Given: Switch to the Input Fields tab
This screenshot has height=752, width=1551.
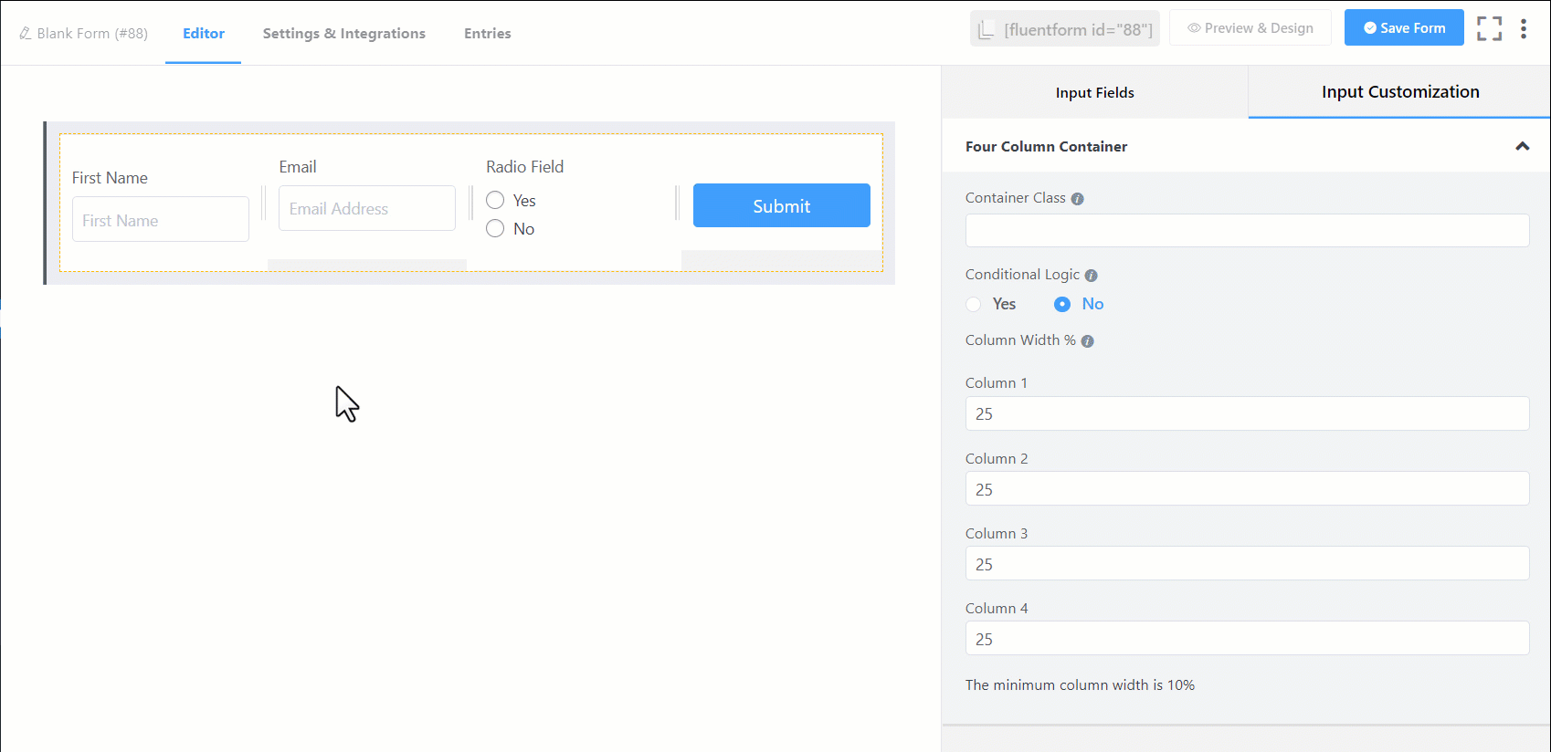Looking at the screenshot, I should coord(1094,93).
